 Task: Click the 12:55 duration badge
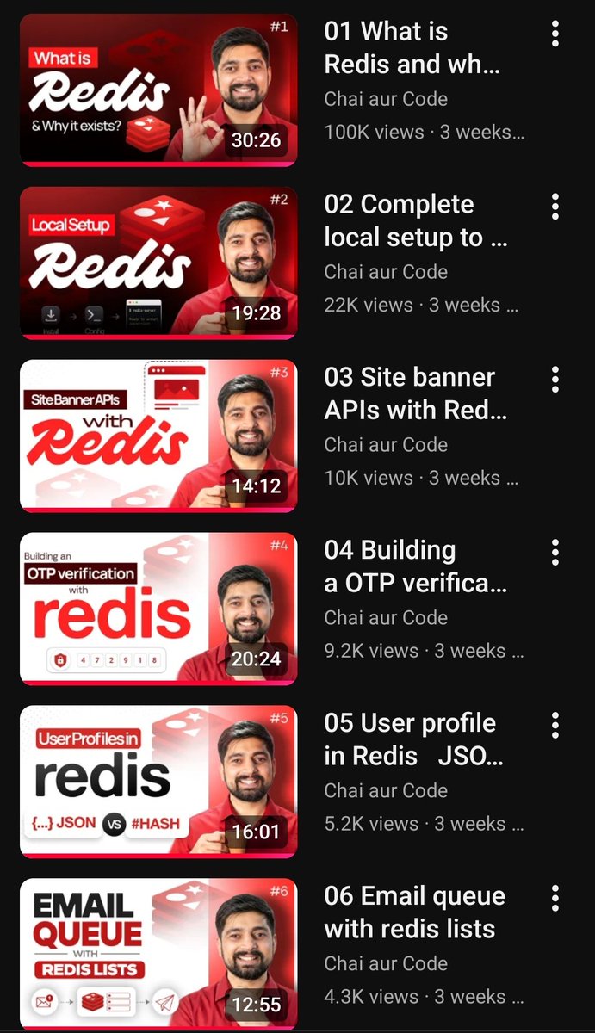256,1005
